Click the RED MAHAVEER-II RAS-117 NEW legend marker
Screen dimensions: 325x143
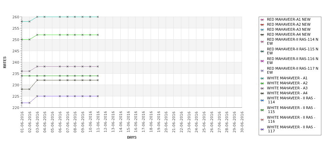click(x=262, y=71)
